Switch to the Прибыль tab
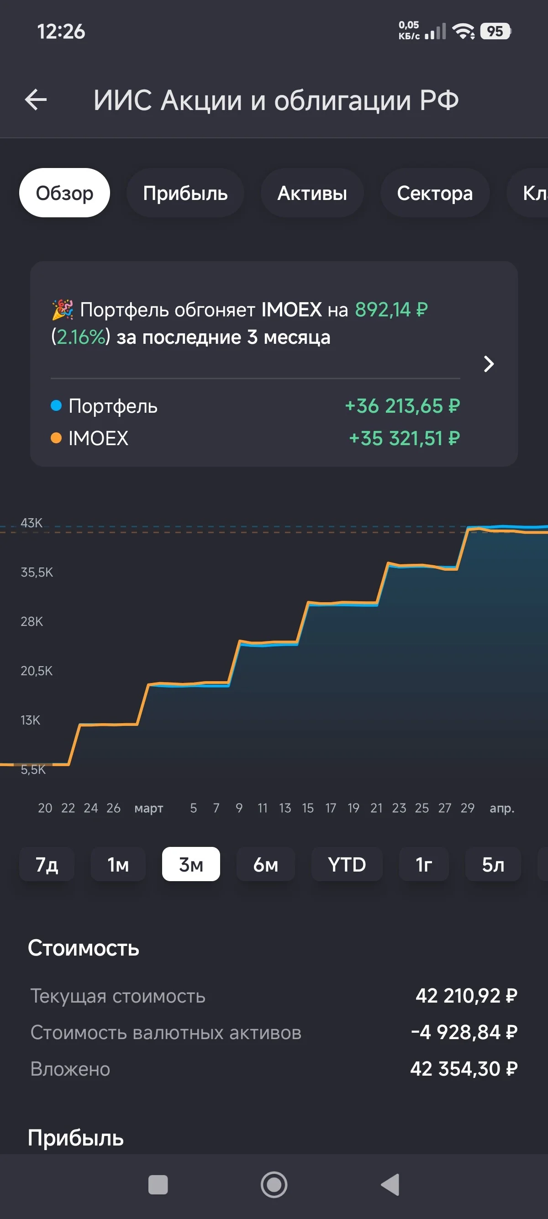This screenshot has height=1219, width=548. [185, 193]
